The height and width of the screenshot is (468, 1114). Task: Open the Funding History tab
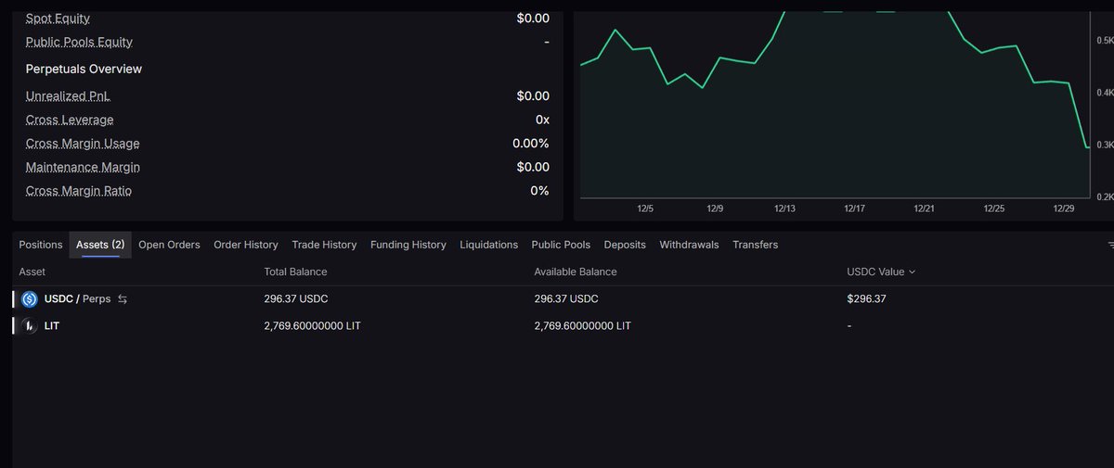[408, 245]
